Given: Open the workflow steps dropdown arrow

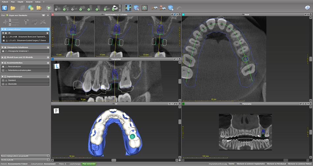Looking at the screenshot, I should pyautogui.click(x=120, y=8).
